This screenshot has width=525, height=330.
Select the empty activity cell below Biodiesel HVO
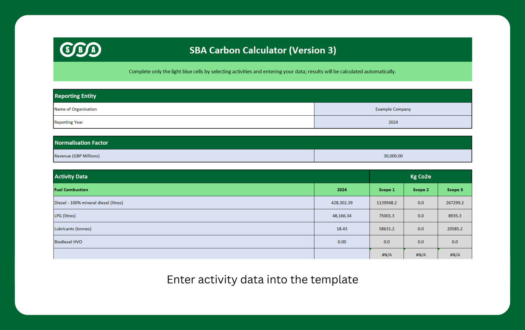[x=184, y=254]
